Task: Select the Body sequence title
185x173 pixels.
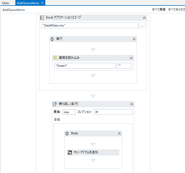Action: pyautogui.click(x=74, y=133)
